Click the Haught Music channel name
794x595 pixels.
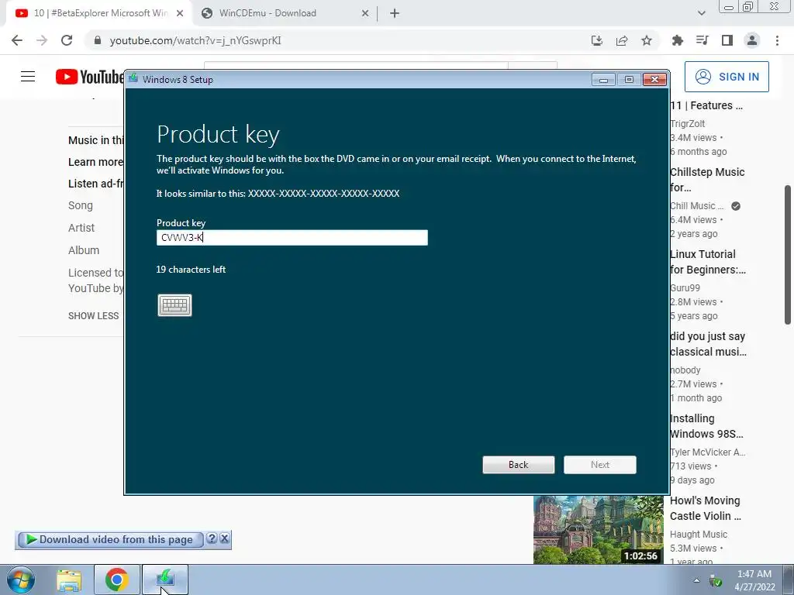pos(699,535)
